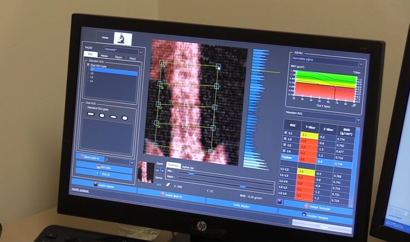Select the rounded oval custom ROI shape

coord(125,118)
